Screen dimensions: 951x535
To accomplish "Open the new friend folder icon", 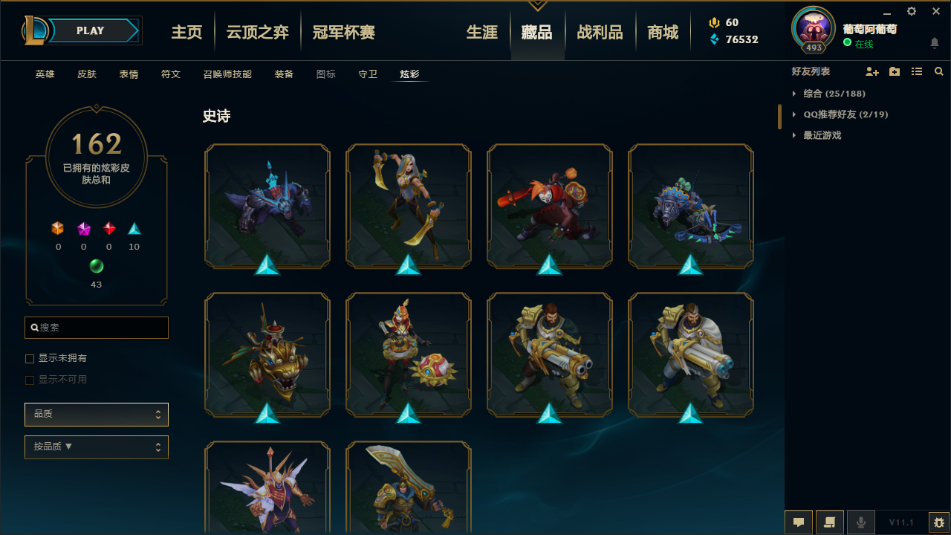I will pos(895,71).
